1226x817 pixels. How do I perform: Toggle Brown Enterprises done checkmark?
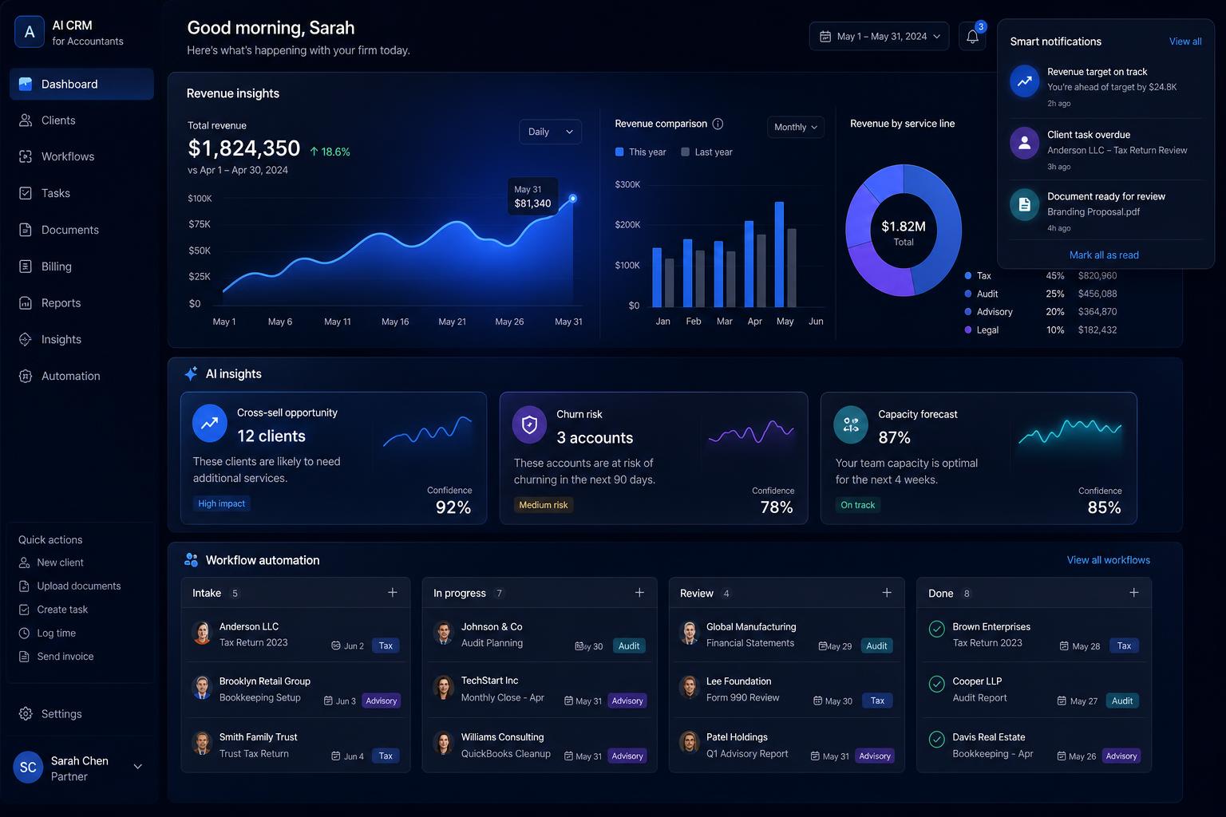[937, 630]
